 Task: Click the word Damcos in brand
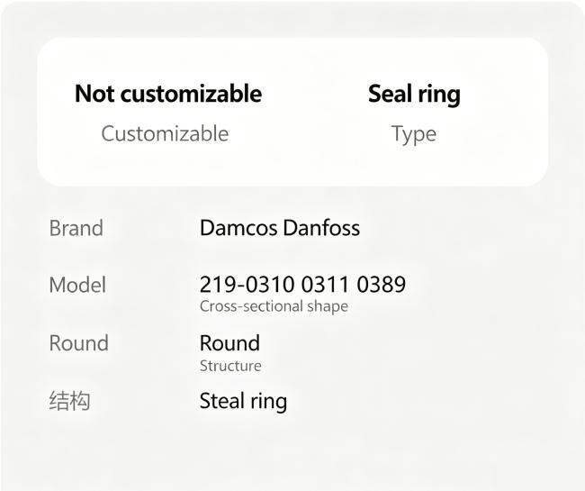238,228
